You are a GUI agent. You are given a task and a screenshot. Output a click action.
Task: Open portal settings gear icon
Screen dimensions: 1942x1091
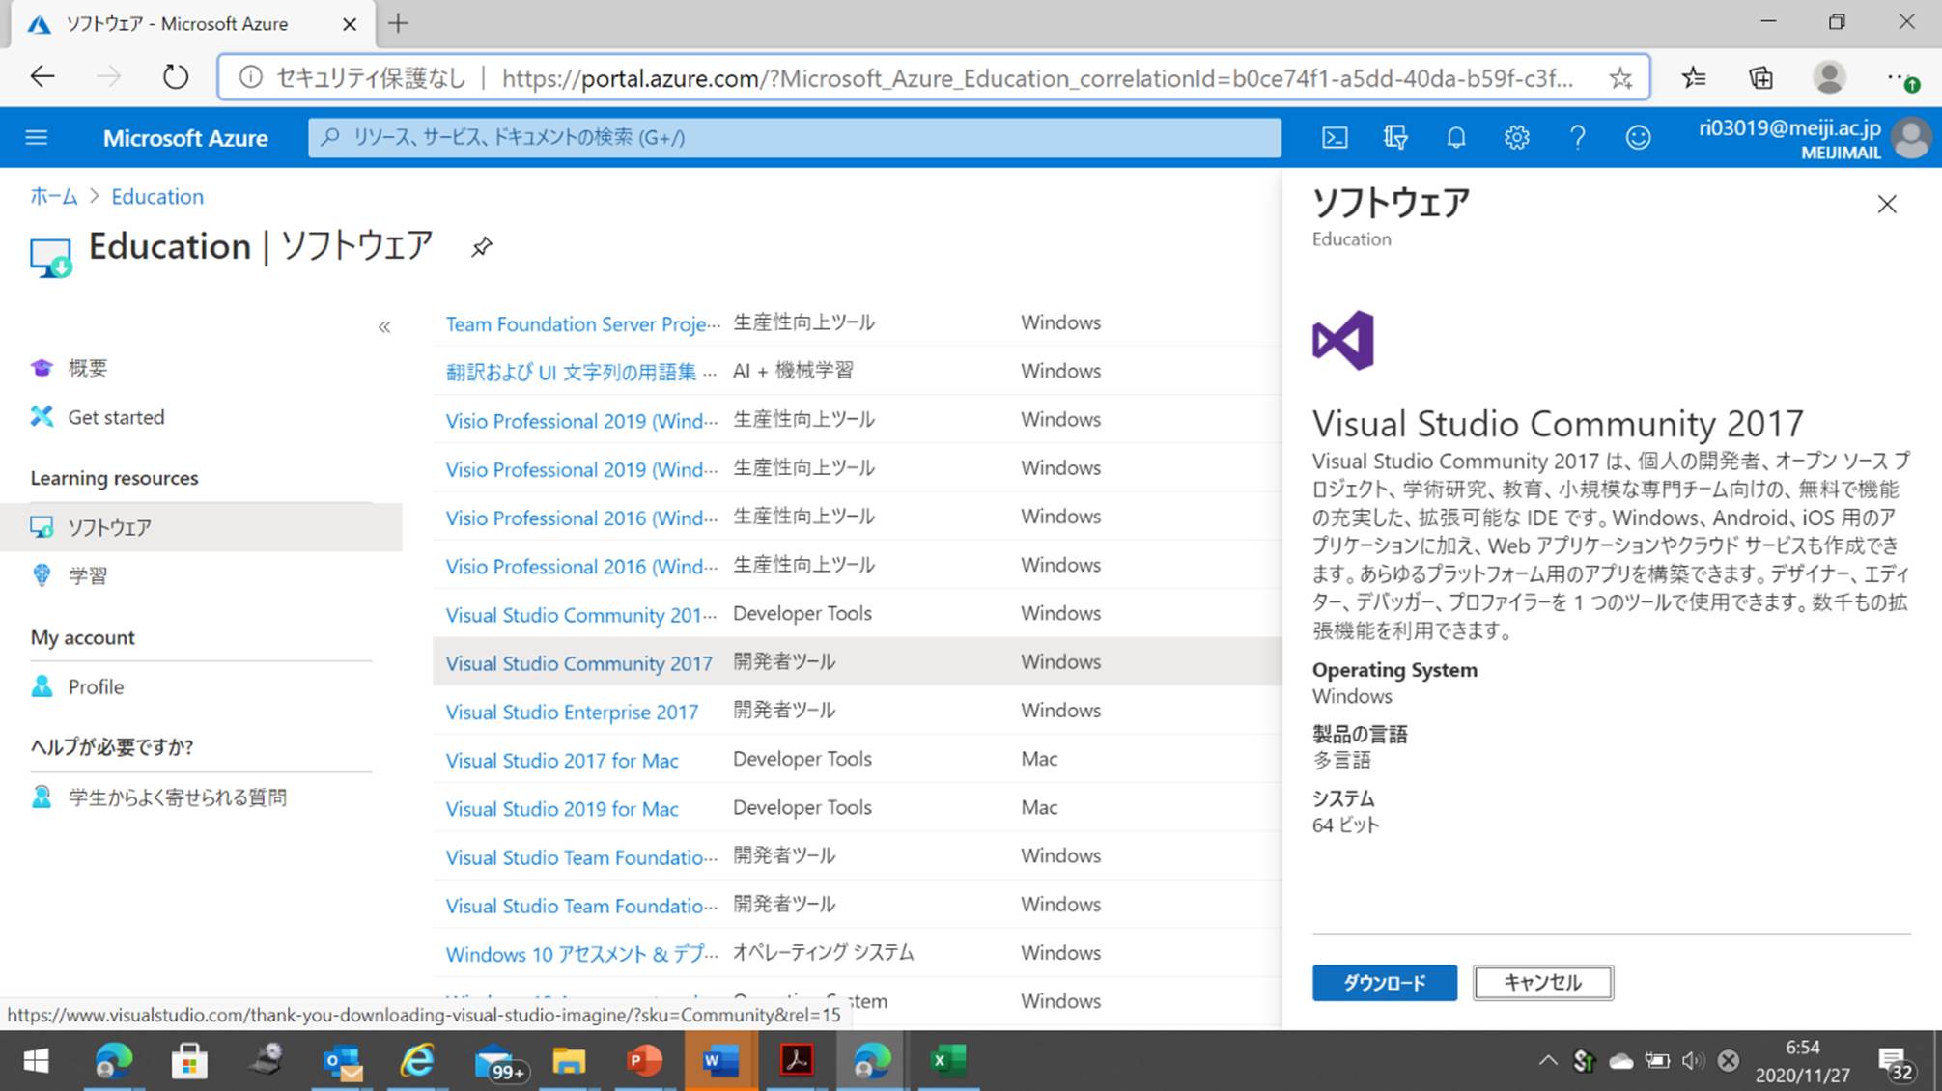pos(1516,138)
